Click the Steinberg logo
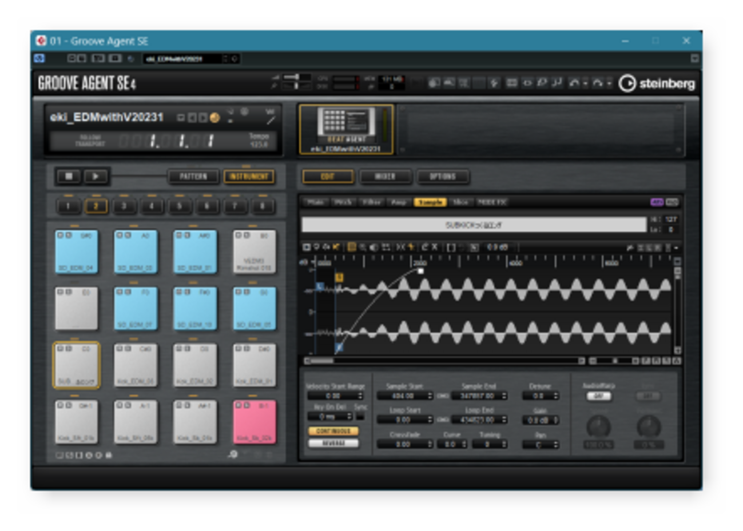This screenshot has height=531, width=743. coord(657,83)
